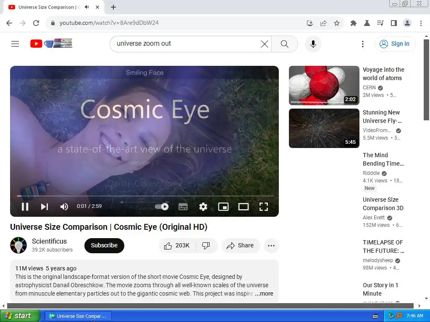The width and height of the screenshot is (430, 322).
Task: Toggle the browser side panel
Action: pyautogui.click(x=394, y=23)
